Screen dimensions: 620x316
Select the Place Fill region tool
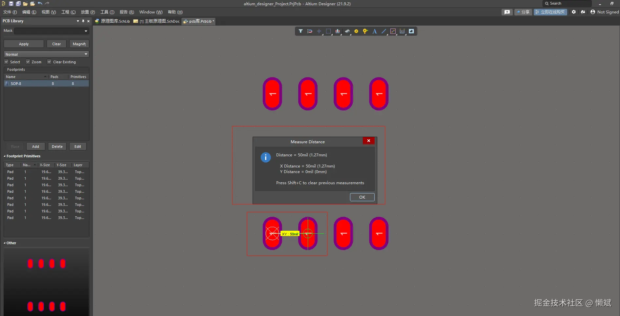click(411, 31)
